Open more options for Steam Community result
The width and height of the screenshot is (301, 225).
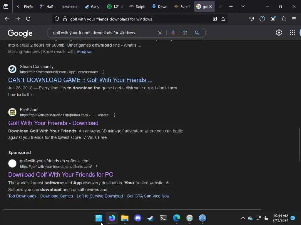point(103,72)
